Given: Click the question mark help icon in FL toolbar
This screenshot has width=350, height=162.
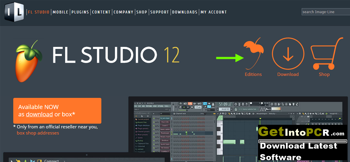Looking at the screenshot, I should click(246, 104).
